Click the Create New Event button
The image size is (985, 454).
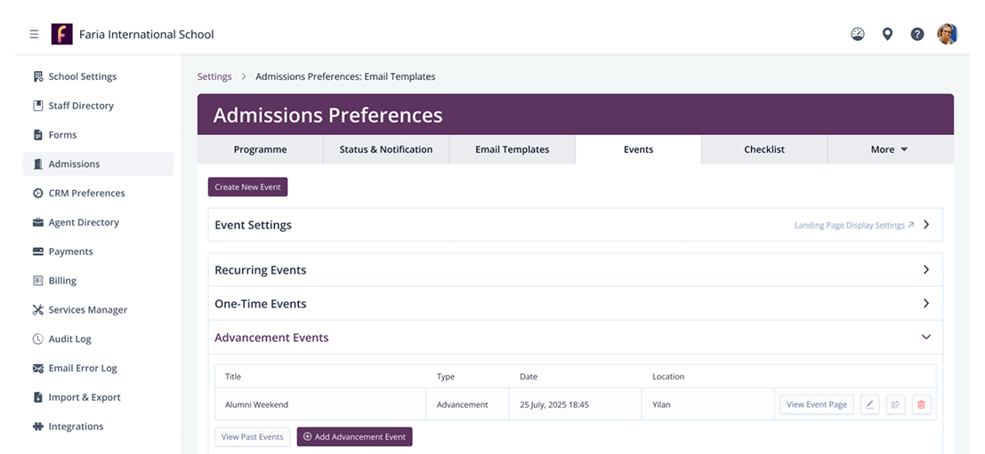click(x=247, y=187)
